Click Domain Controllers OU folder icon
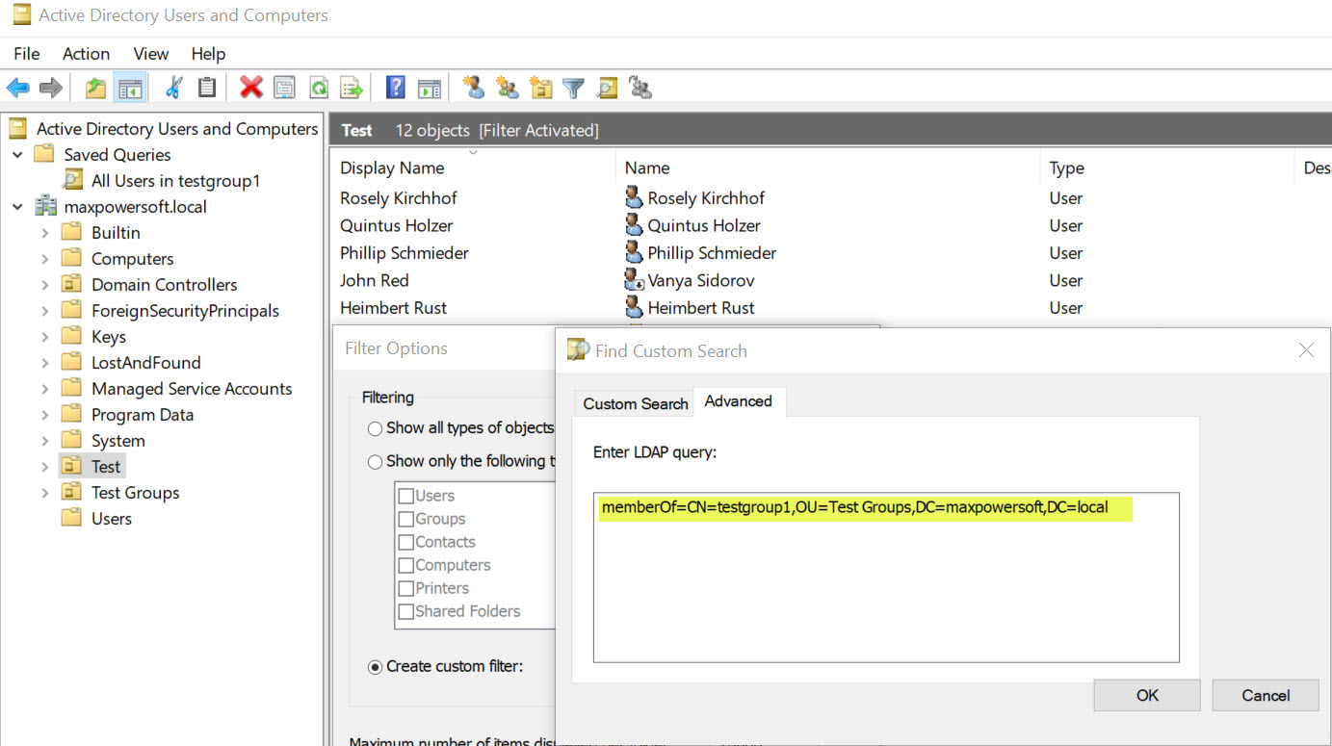The image size is (1332, 746). coord(71,285)
